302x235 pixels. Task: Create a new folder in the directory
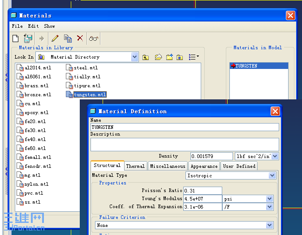pos(169,57)
